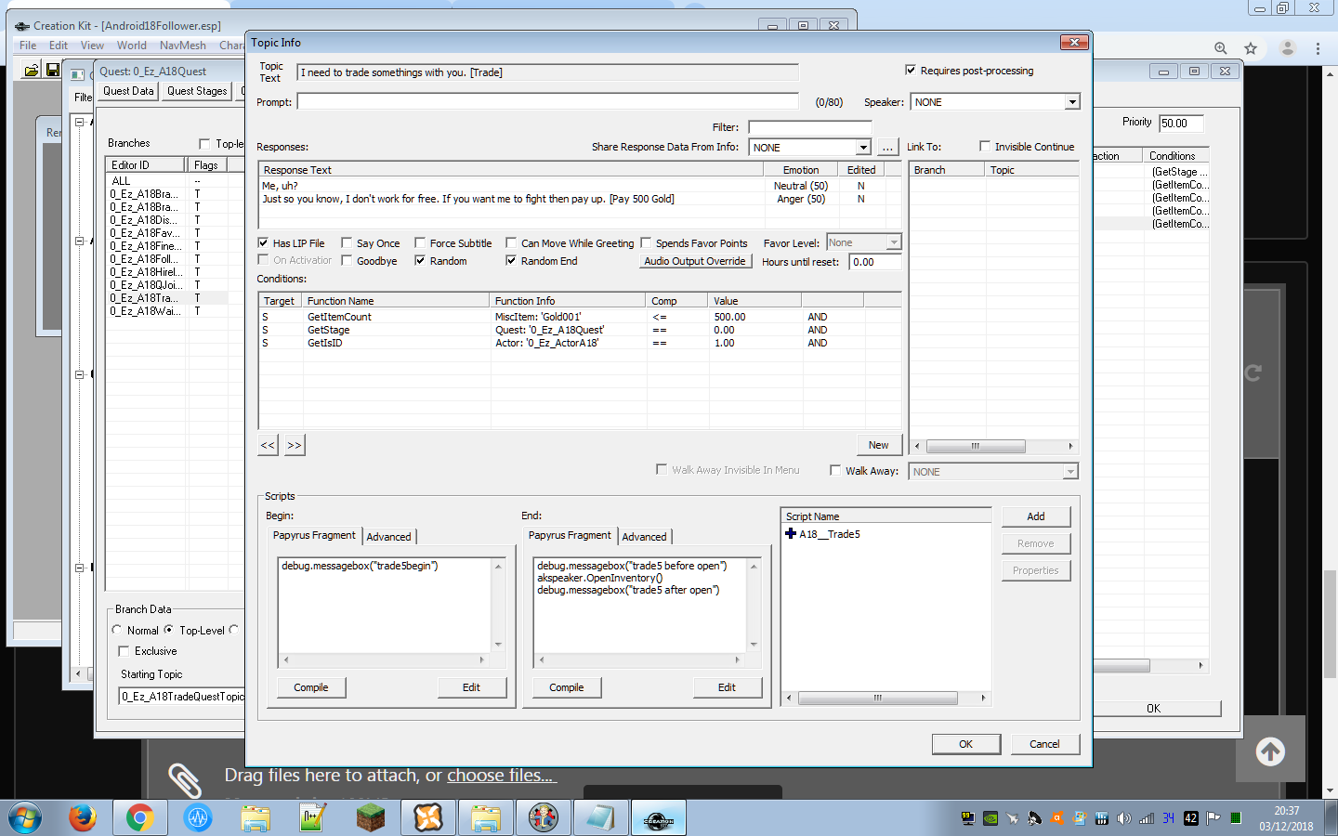Open the NavMesh menu

[183, 45]
